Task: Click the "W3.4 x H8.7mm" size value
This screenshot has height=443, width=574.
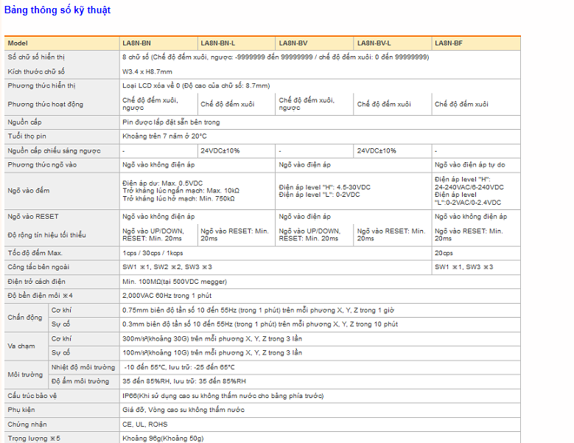Action: 147,71
